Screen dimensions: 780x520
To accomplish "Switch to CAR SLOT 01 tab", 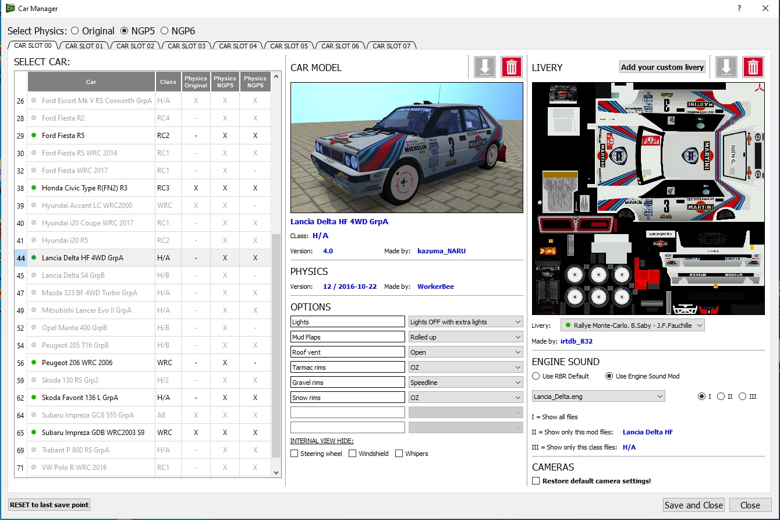I will [x=84, y=46].
